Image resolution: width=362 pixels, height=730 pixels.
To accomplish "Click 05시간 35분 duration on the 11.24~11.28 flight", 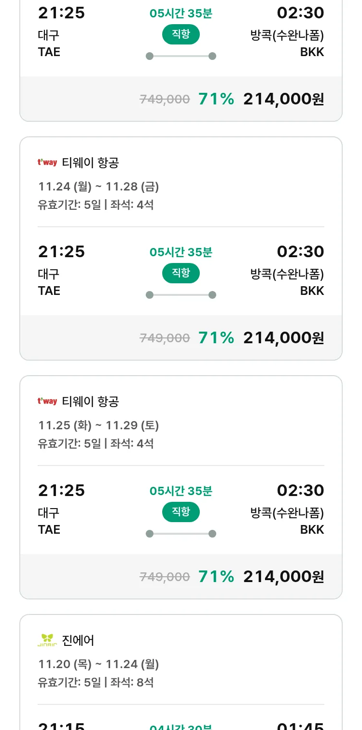I will pos(181,252).
